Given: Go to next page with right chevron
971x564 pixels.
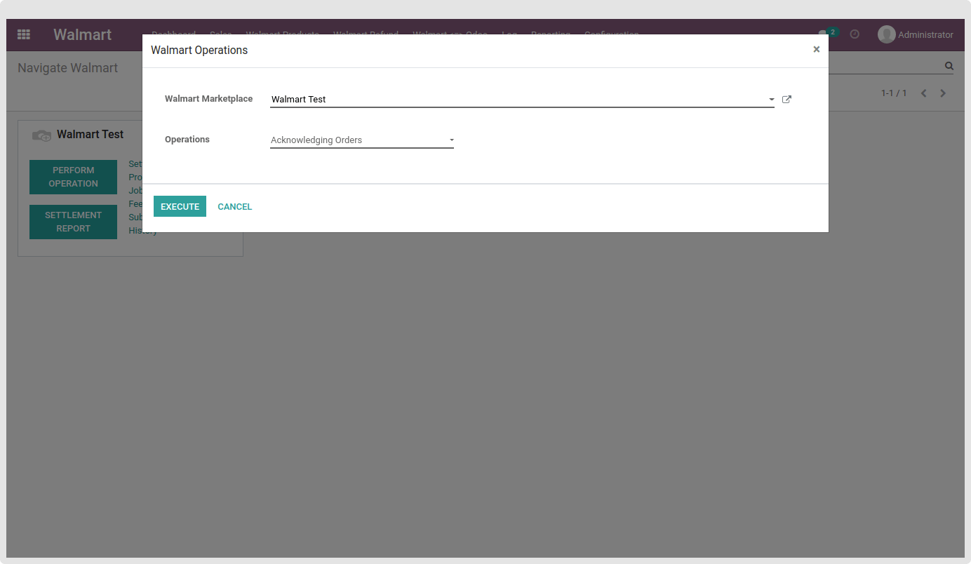Looking at the screenshot, I should click(943, 93).
